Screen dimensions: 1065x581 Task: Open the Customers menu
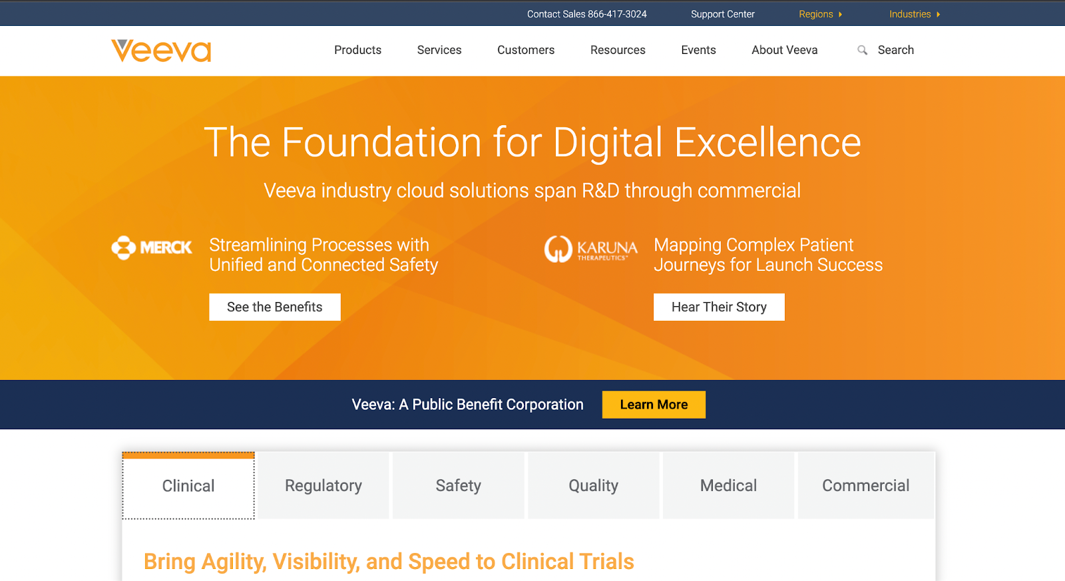click(526, 50)
